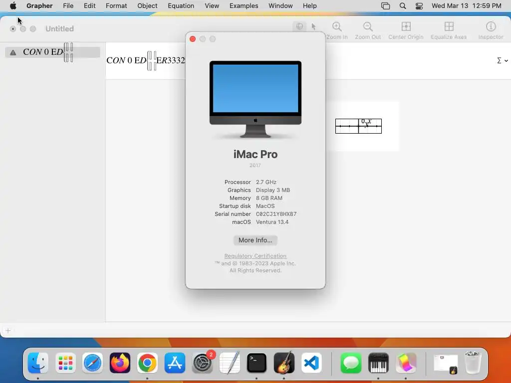Open Messages from the Dock
Viewport: 511px width, 383px height.
351,363
